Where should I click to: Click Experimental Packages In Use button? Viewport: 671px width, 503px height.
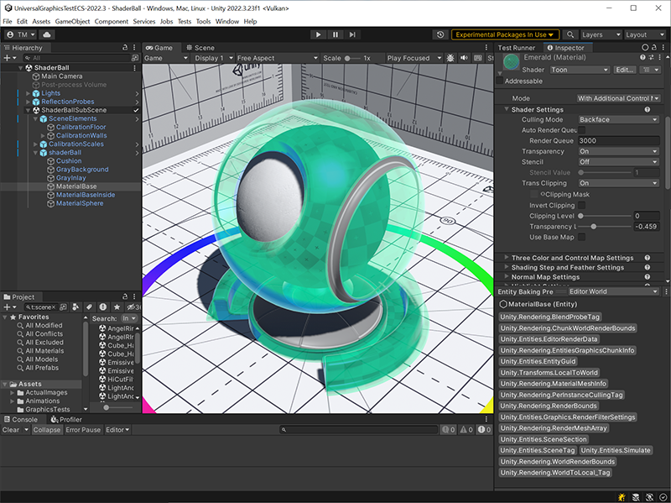(505, 34)
